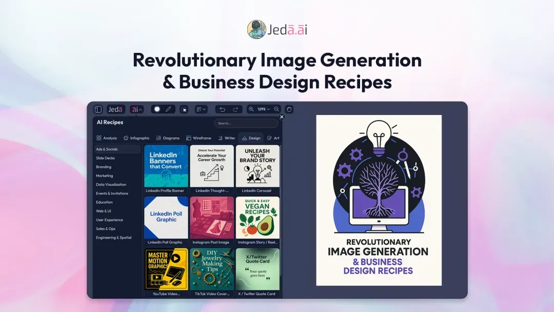Viewport: 554px width, 312px height.
Task: Select the pointer selection tool in the toolbar
Action: (x=184, y=109)
